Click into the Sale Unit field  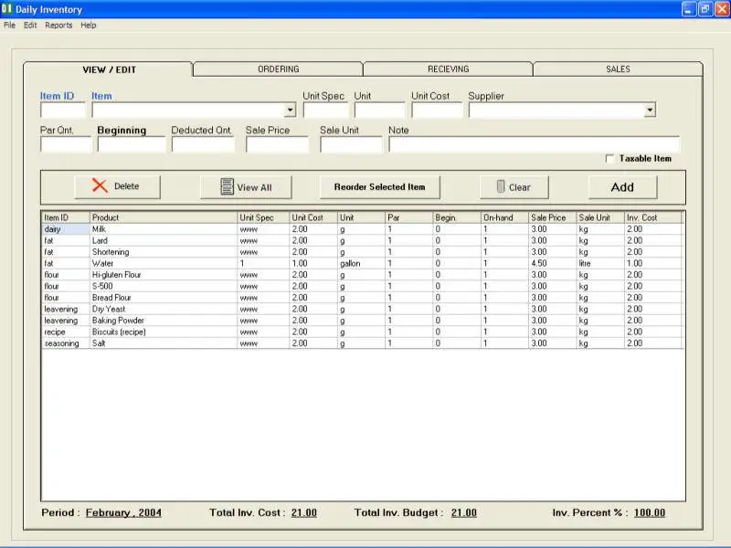pos(351,144)
